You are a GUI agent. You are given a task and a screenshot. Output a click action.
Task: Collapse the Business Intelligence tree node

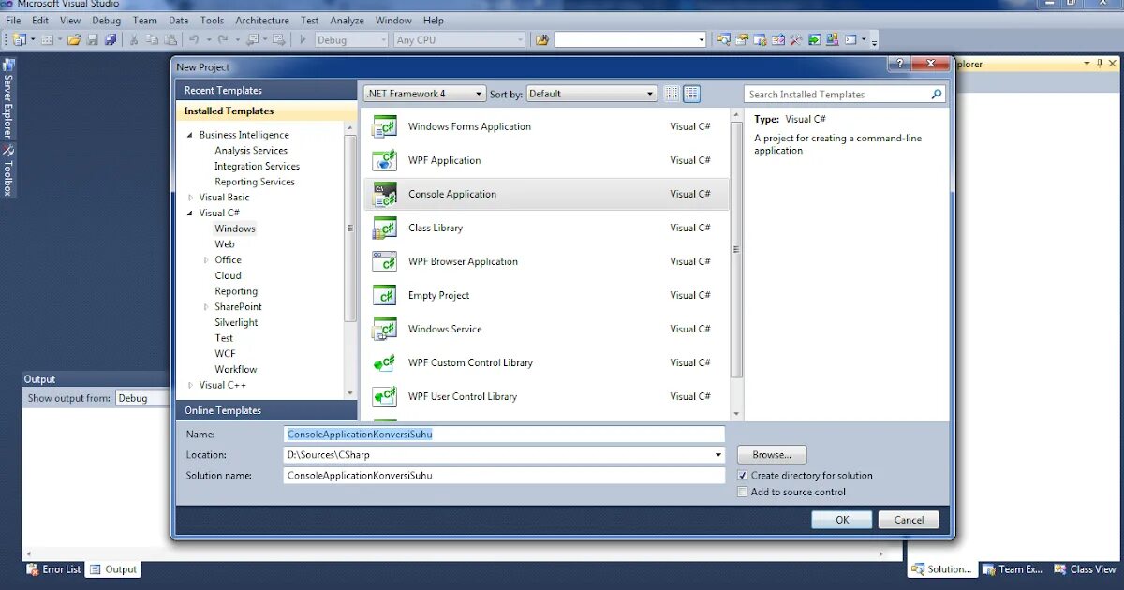click(x=190, y=135)
